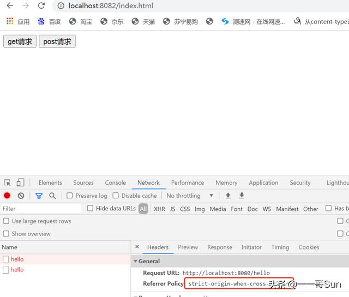
Task: Enable the Show overview checkbox
Action: tap(6, 234)
